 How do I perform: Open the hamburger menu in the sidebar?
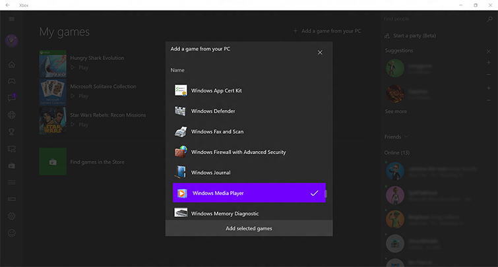(x=11, y=19)
